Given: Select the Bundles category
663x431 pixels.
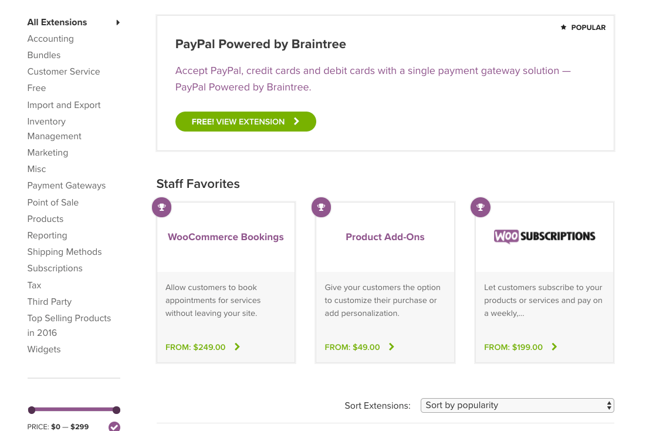Looking at the screenshot, I should (44, 55).
